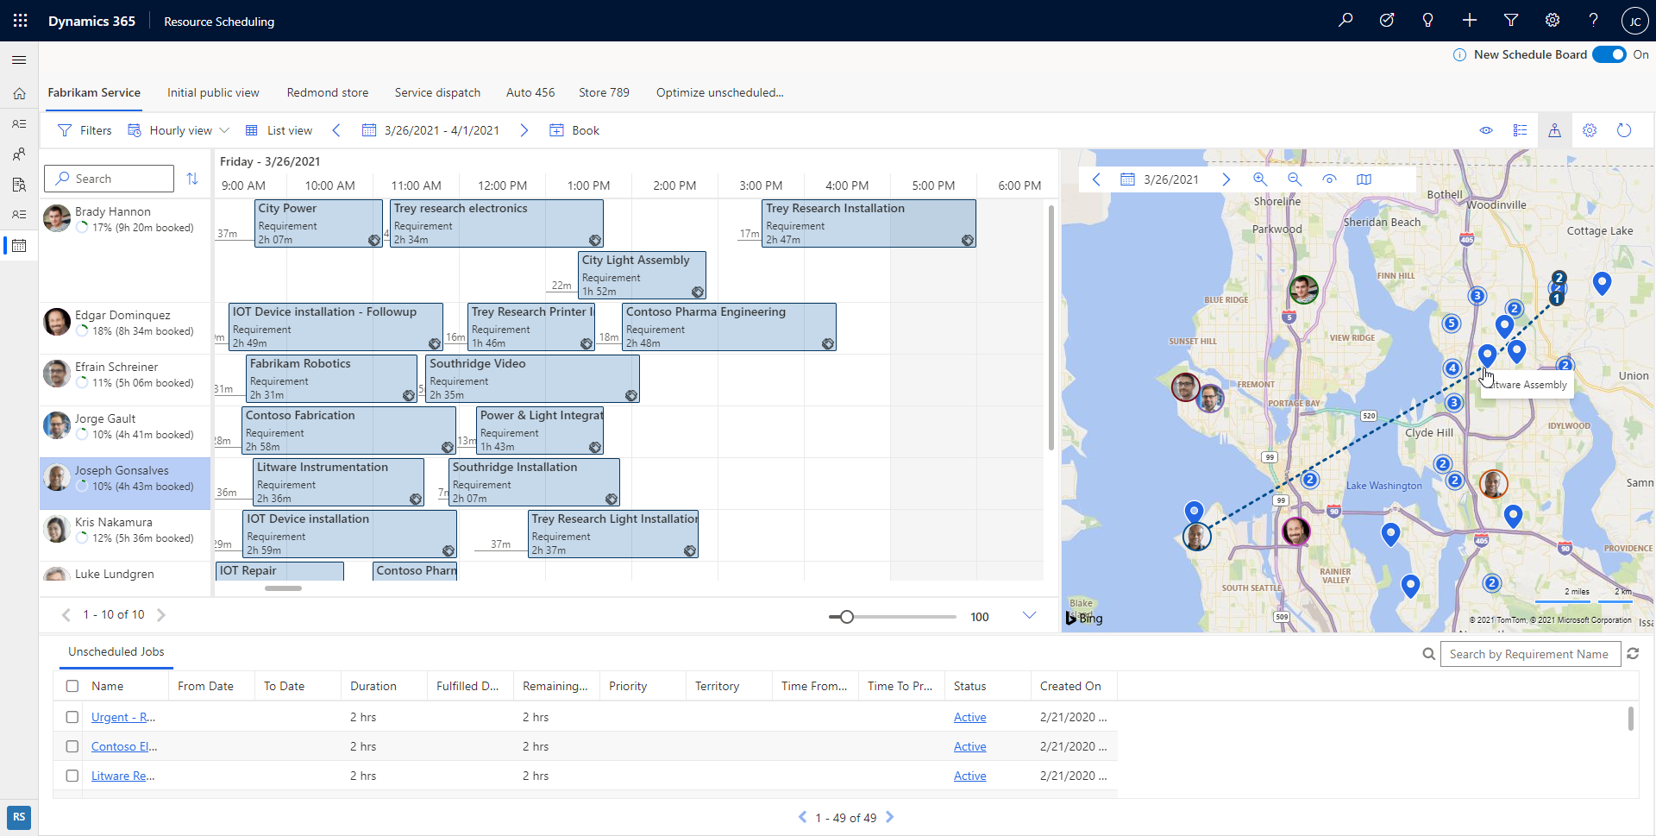The height and width of the screenshot is (836, 1656).
Task: Click the resource sort arrows icon
Action: [x=192, y=179]
